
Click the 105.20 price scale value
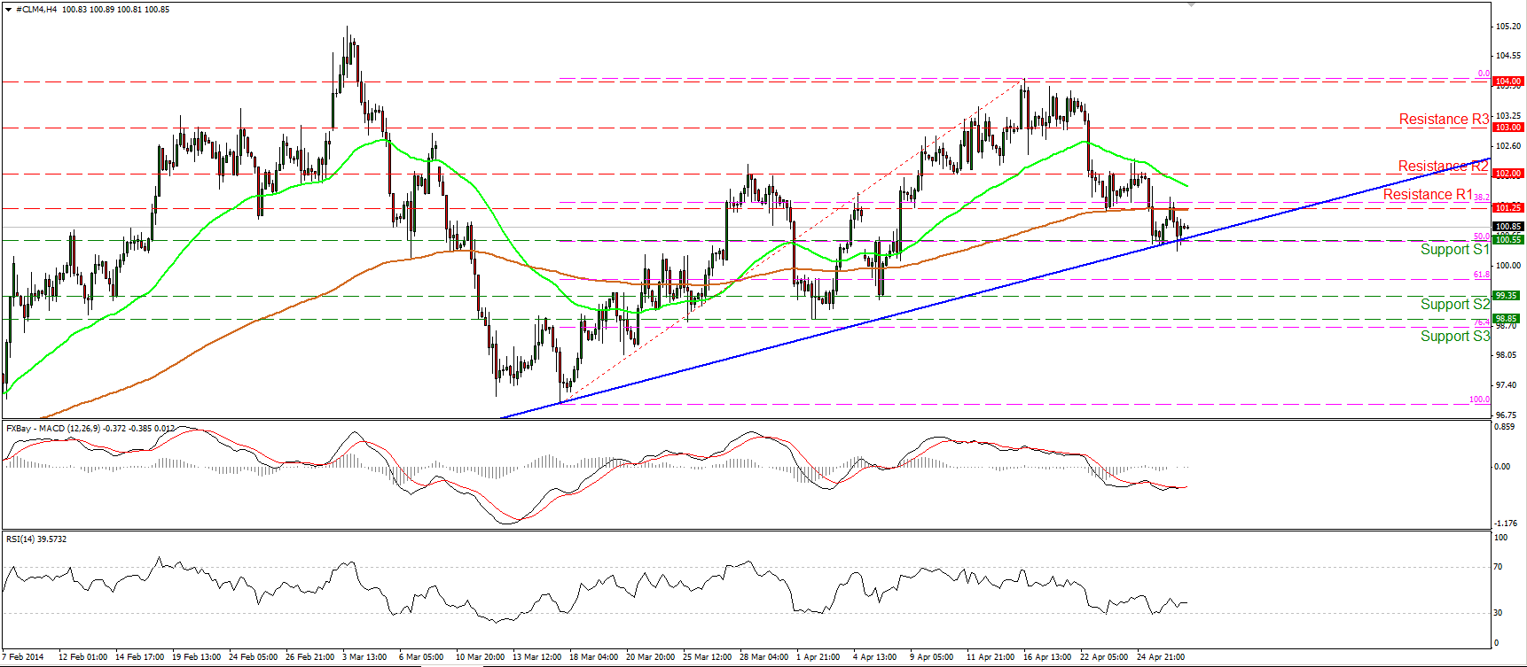pyautogui.click(x=1507, y=27)
